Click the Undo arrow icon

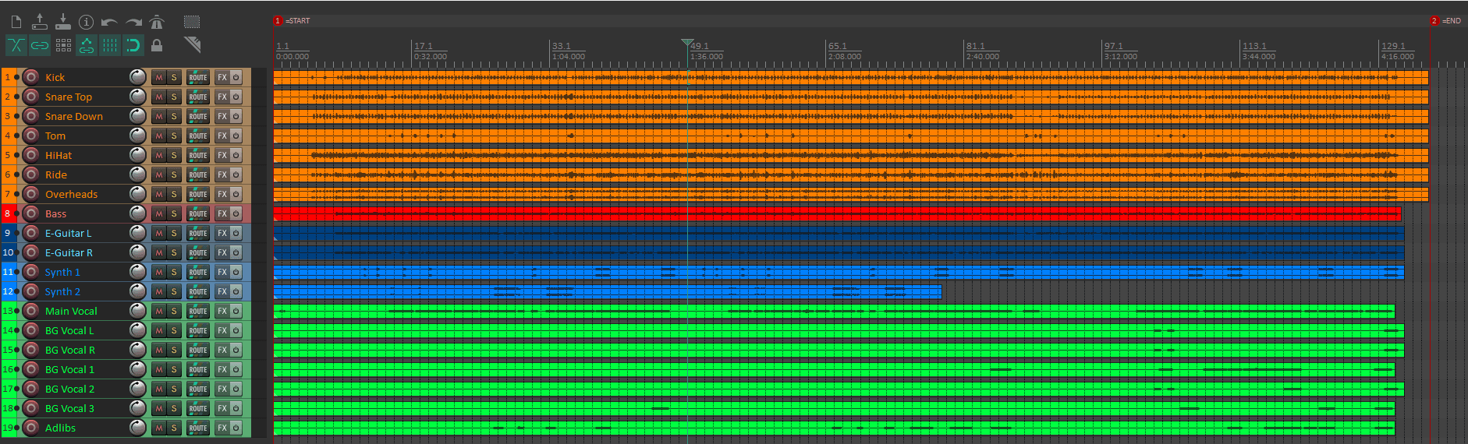click(x=110, y=22)
